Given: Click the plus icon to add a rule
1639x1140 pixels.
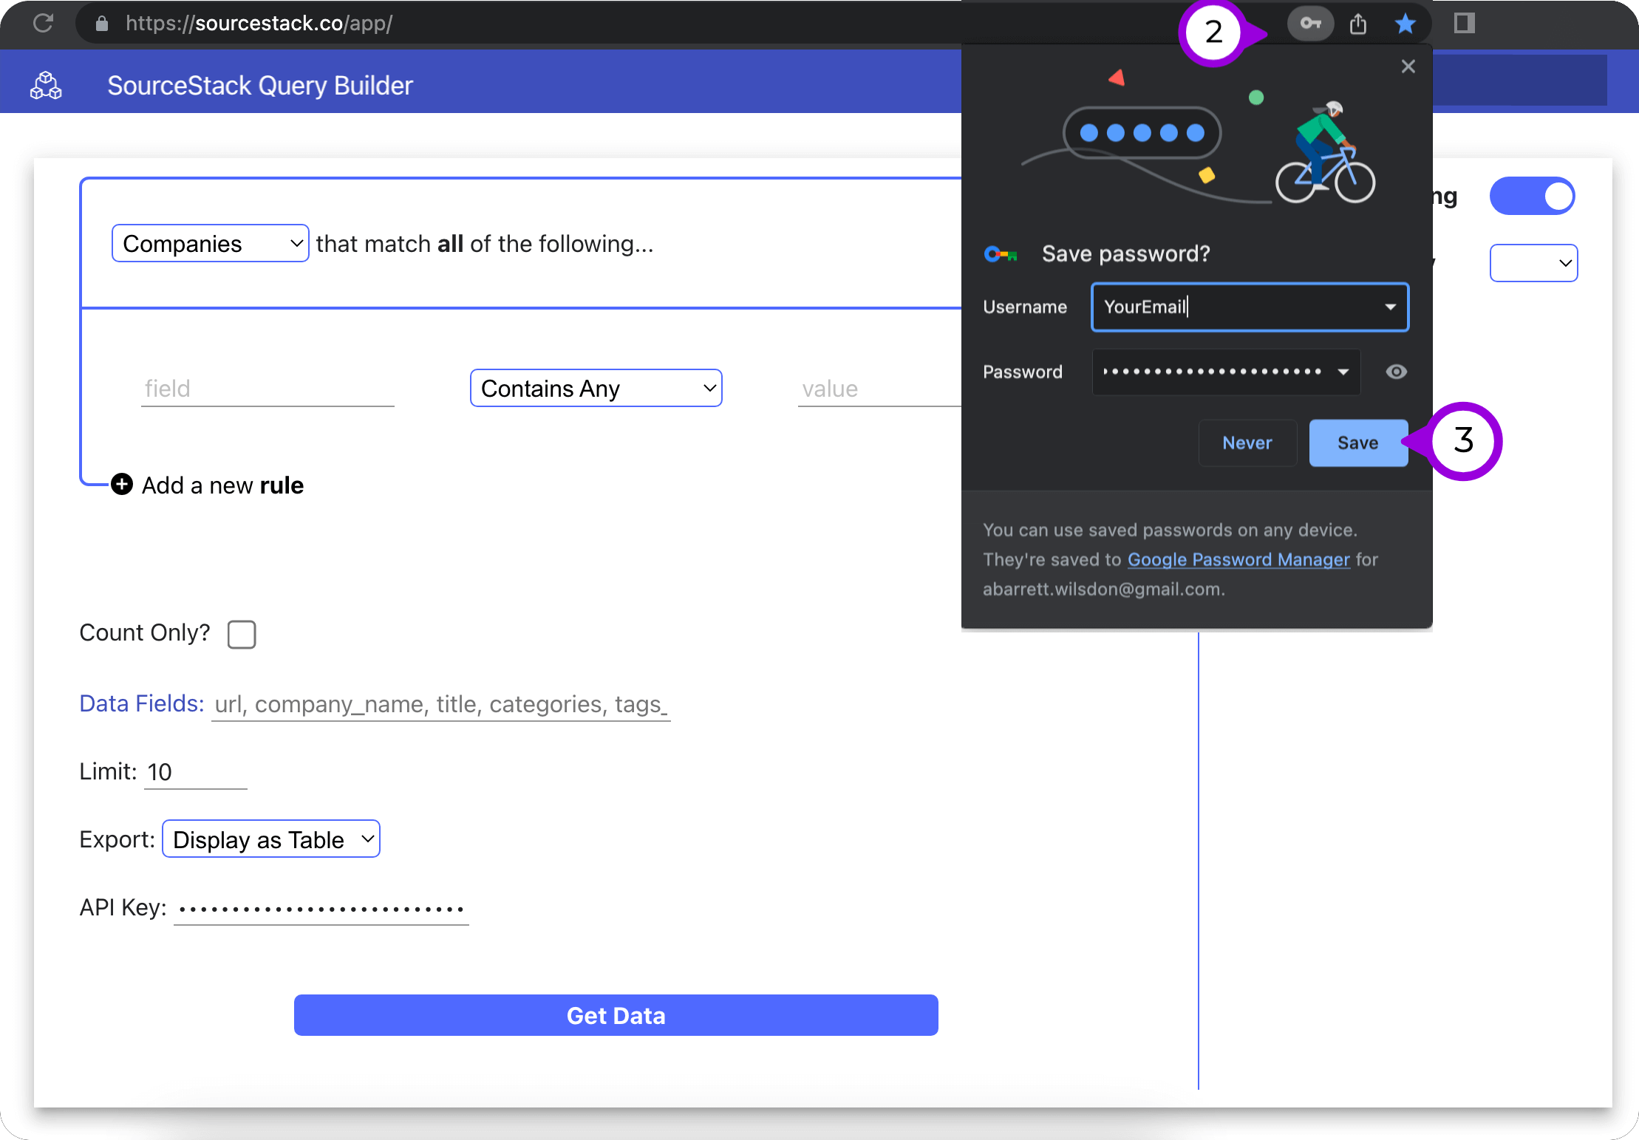Looking at the screenshot, I should pyautogui.click(x=122, y=485).
